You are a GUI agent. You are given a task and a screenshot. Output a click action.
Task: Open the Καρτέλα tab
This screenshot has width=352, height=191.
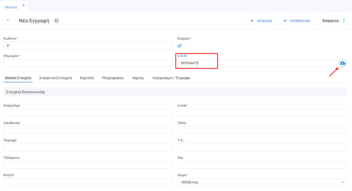coord(87,78)
